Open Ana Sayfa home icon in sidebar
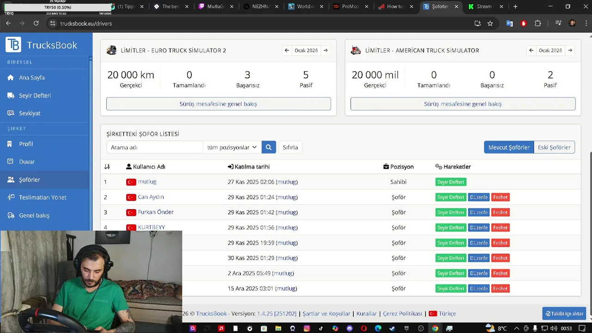Image resolution: width=592 pixels, height=333 pixels. (x=10, y=78)
